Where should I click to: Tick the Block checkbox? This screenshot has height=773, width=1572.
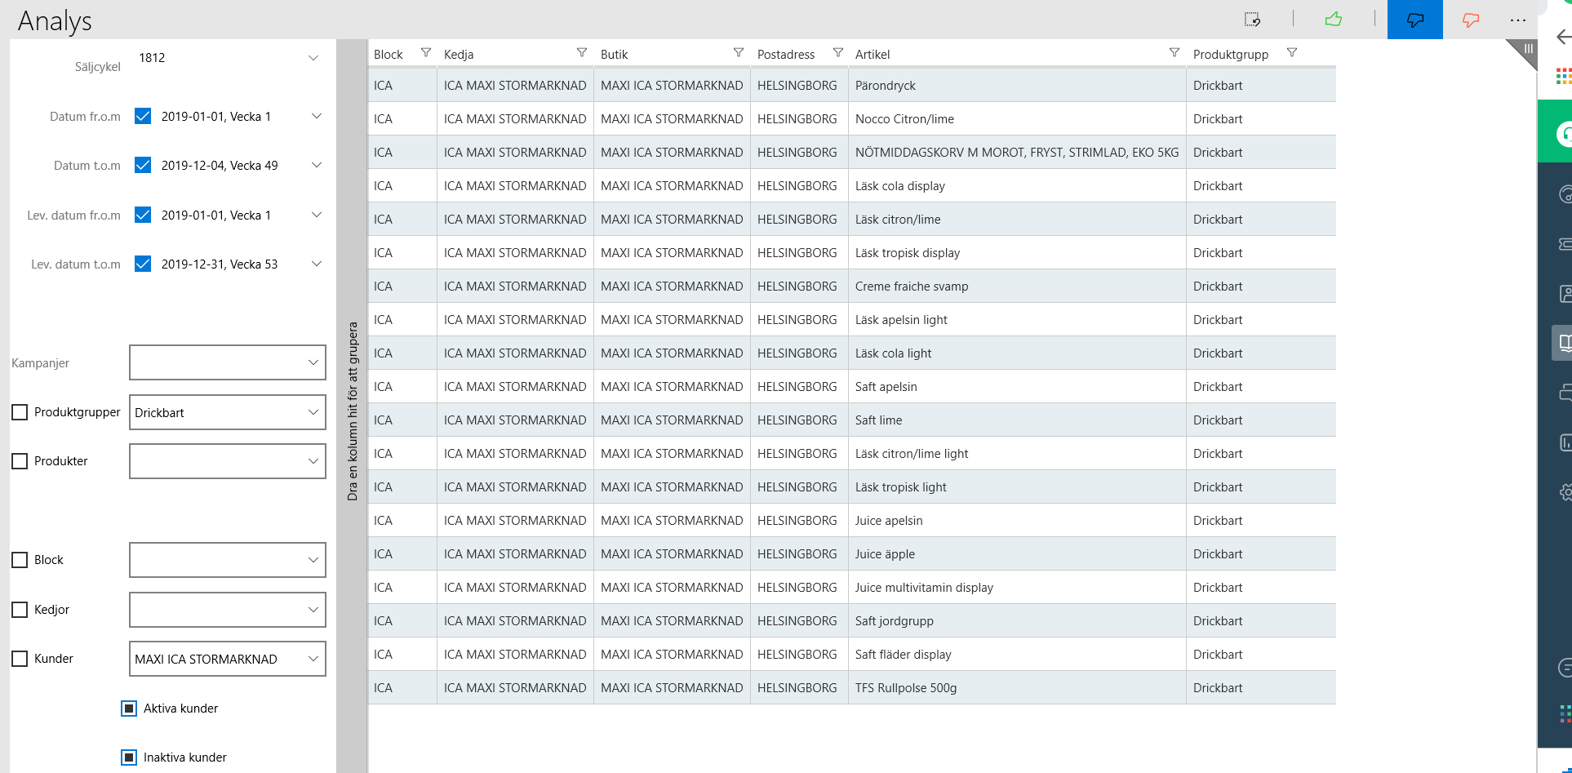click(20, 560)
